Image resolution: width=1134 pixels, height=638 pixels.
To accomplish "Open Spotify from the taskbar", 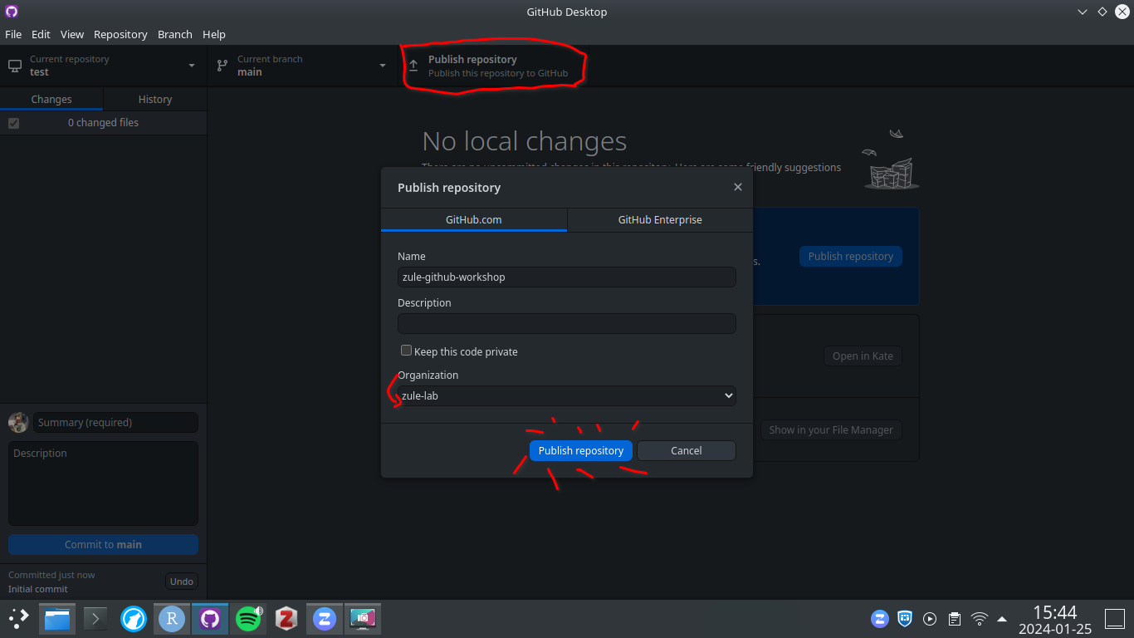I will [x=248, y=619].
